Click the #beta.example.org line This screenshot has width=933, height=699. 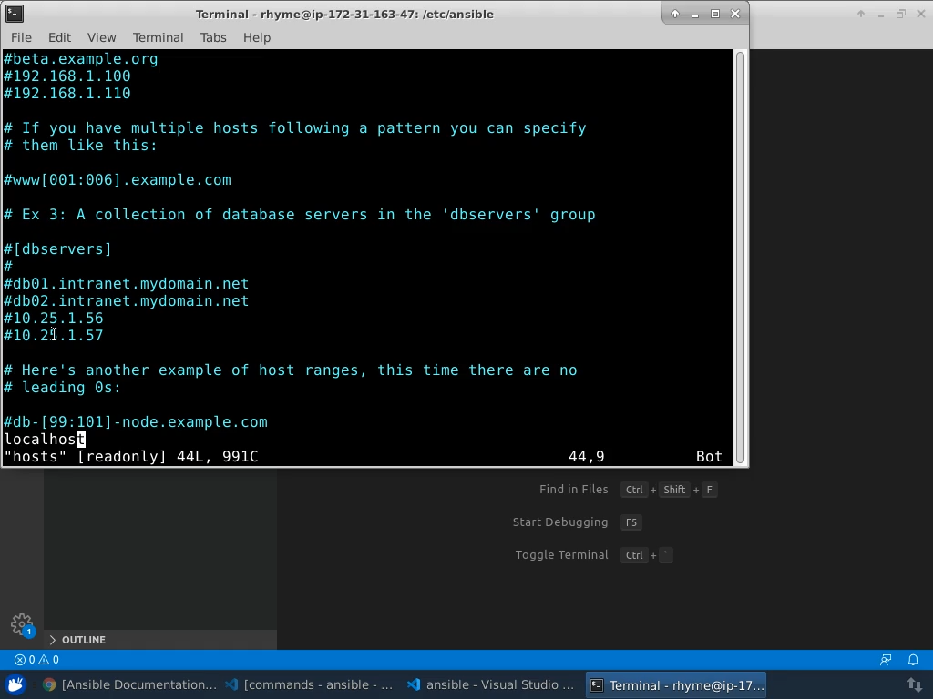[x=81, y=59]
